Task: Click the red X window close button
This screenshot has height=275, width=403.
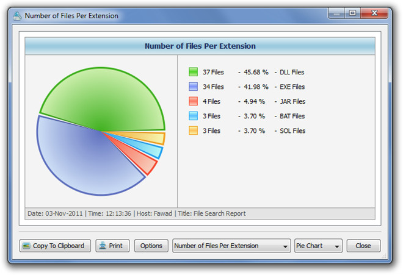Action: click(374, 13)
